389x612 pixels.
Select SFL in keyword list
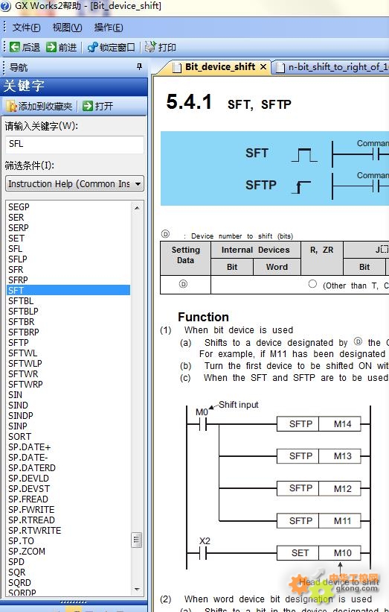tap(15, 249)
